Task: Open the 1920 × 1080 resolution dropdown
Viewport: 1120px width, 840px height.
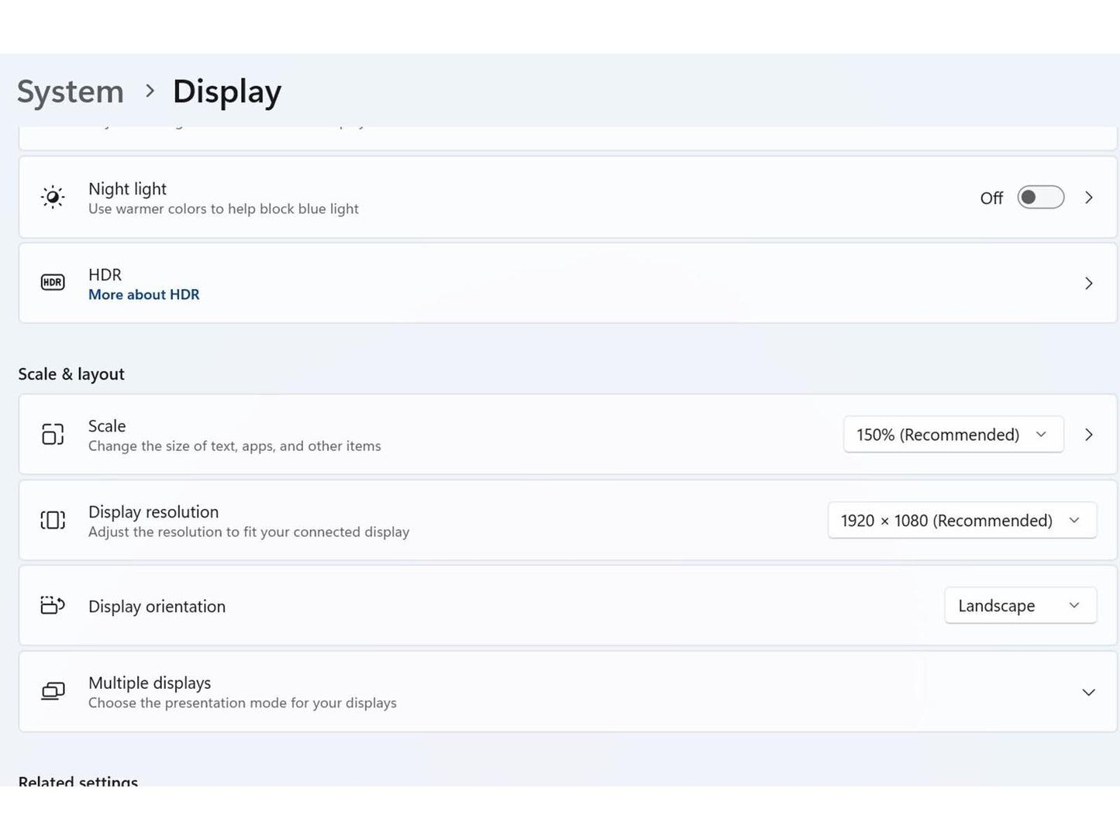Action: tap(961, 521)
